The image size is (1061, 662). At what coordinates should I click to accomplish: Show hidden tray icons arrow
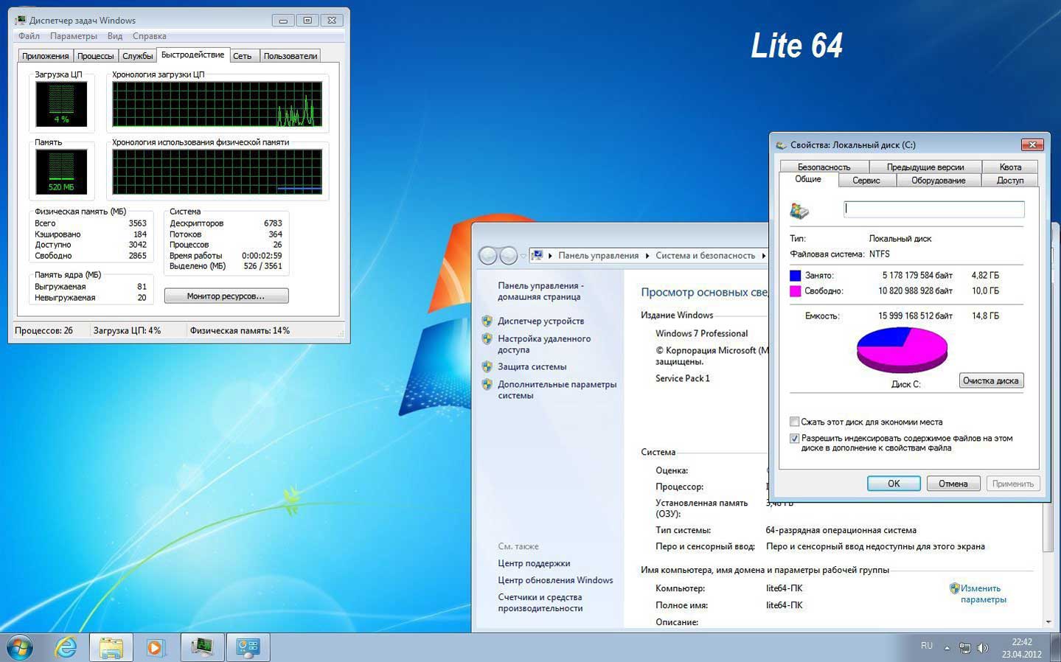tap(947, 648)
